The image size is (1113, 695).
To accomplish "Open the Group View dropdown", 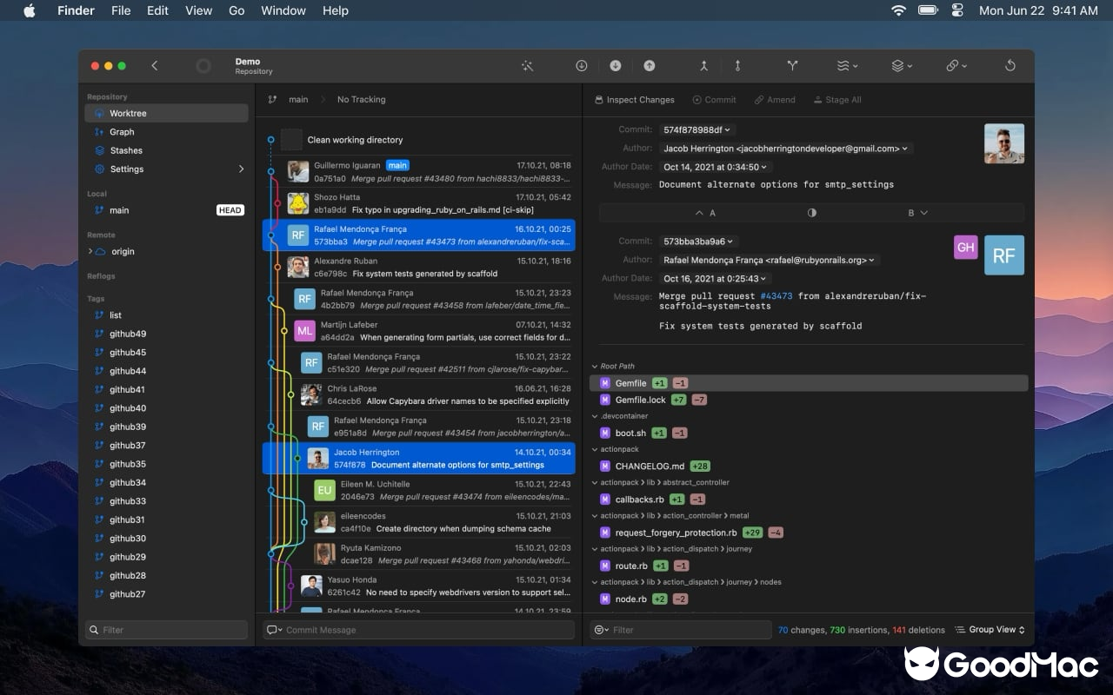I will pos(990,630).
